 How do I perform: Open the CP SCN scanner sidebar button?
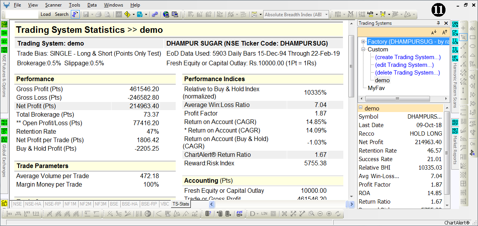click(455, 33)
